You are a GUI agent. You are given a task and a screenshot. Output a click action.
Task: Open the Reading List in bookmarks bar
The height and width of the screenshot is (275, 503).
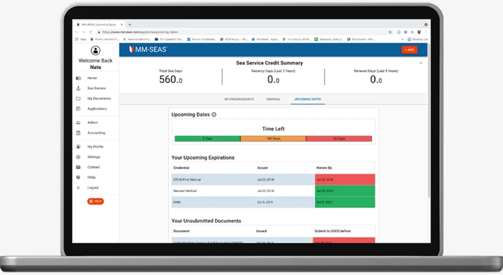[418, 39]
